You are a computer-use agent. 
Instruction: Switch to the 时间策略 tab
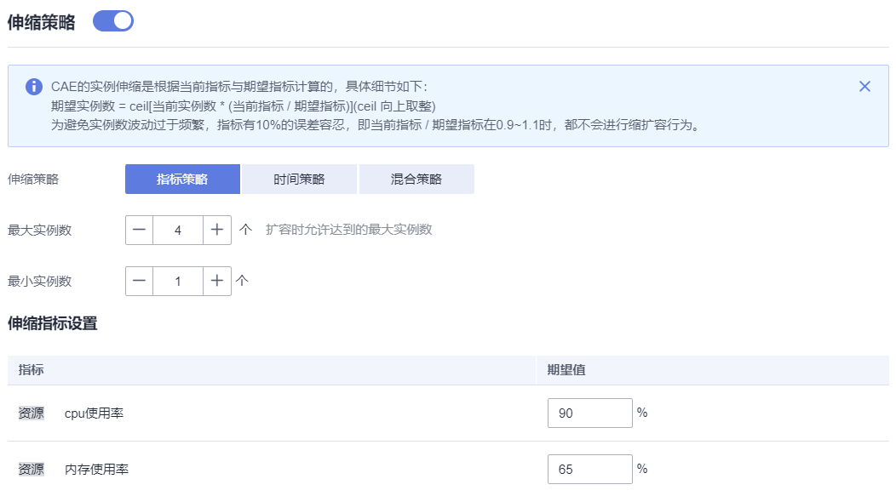[299, 180]
